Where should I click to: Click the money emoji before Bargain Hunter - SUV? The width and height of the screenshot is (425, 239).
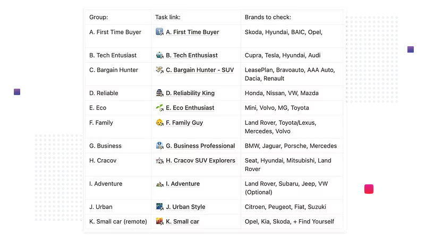click(159, 70)
